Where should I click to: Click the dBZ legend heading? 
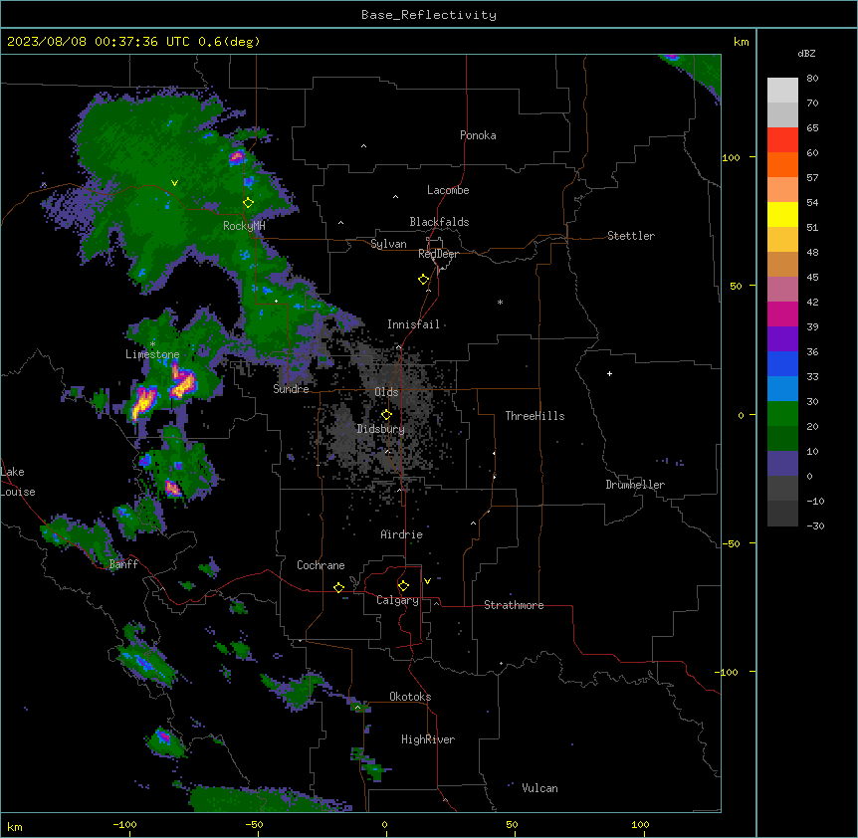point(806,54)
